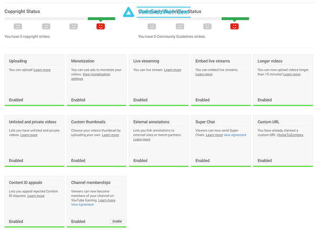Image resolution: width=316 pixels, height=239 pixels.
Task: Open the HomeToZombies custom URL link
Action: click(290, 135)
